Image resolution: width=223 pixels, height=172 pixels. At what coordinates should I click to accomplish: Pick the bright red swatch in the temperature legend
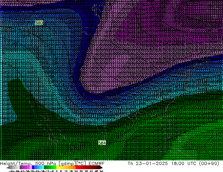tap(77, 167)
